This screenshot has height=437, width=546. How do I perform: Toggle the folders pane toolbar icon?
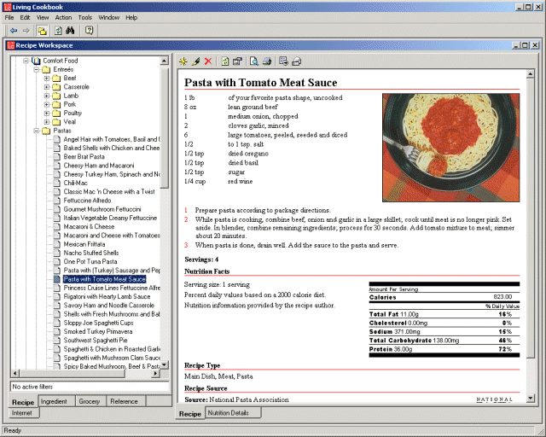tap(42, 31)
